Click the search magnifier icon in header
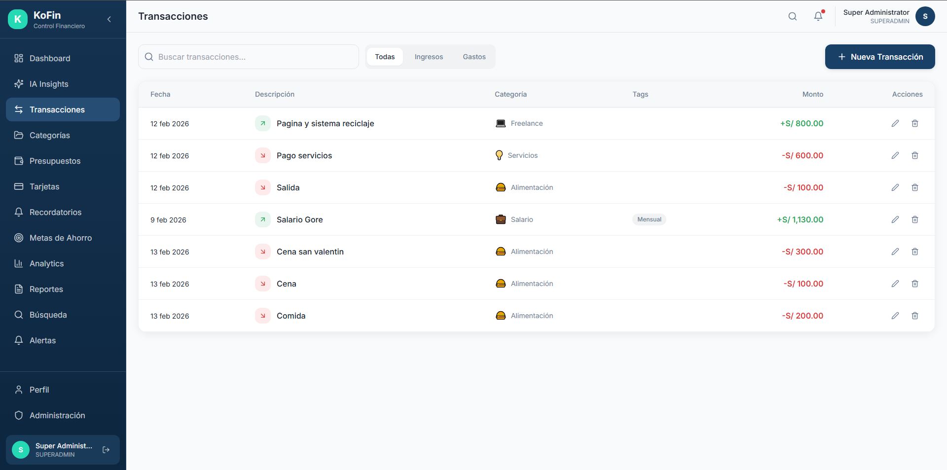The height and width of the screenshot is (470, 947). [x=792, y=16]
